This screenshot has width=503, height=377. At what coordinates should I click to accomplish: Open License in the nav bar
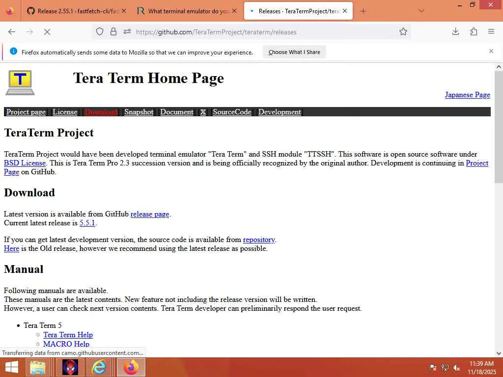pos(65,112)
